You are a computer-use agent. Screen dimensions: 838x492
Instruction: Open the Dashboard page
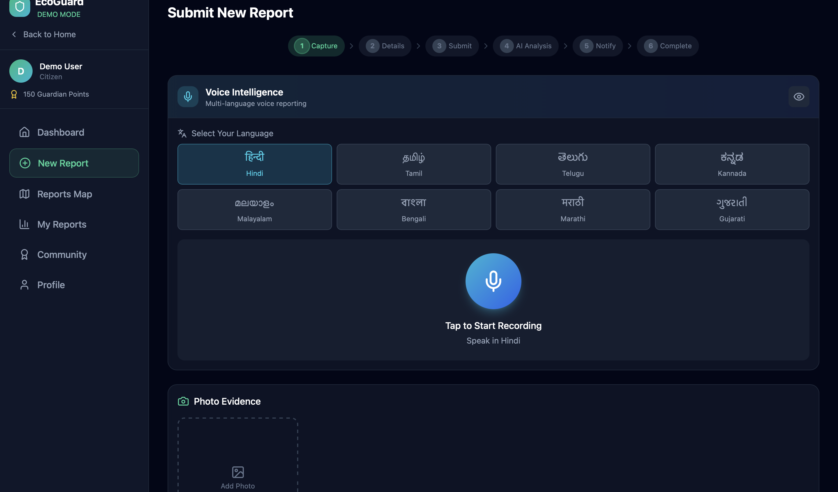pos(61,132)
